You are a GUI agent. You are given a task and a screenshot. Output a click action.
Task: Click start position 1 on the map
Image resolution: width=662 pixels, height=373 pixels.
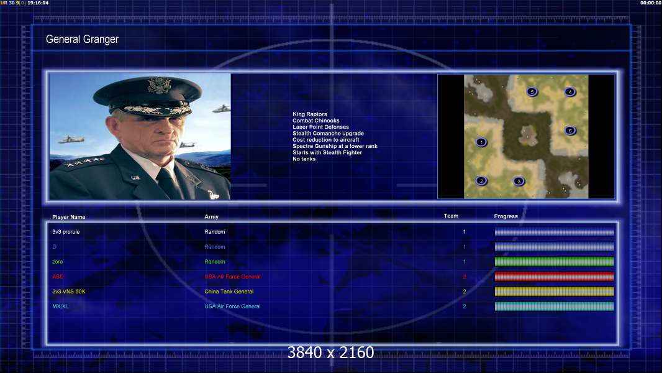click(x=481, y=142)
